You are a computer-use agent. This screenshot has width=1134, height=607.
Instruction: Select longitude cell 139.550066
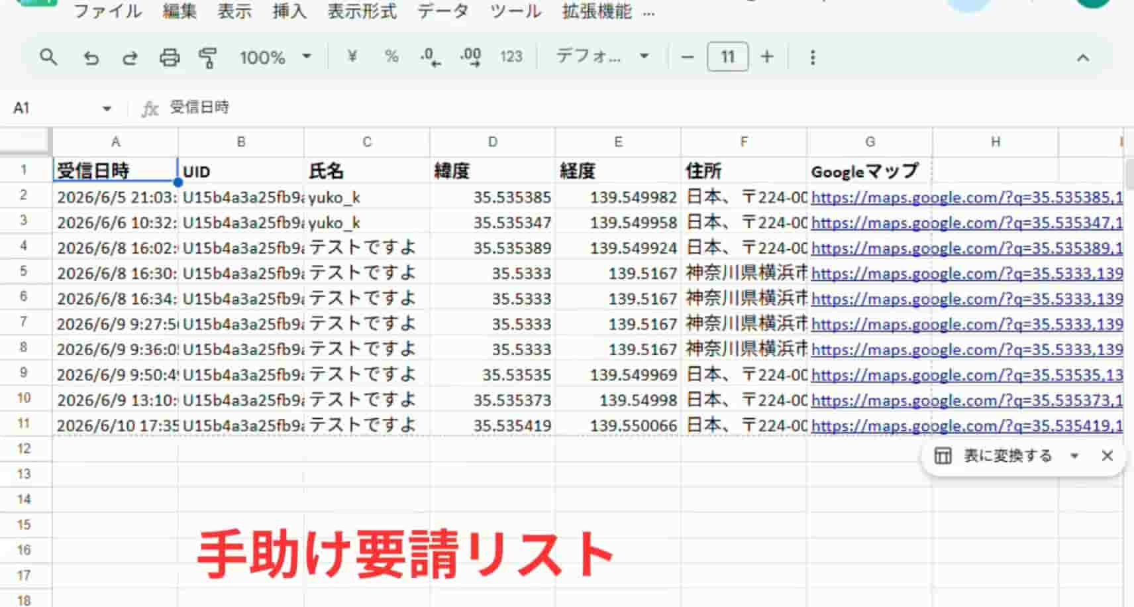point(618,425)
